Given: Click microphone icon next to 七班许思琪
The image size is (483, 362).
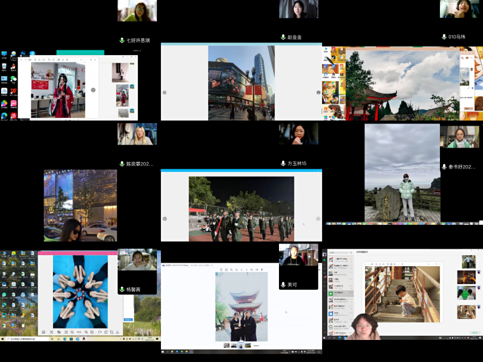Looking at the screenshot, I should [x=122, y=40].
